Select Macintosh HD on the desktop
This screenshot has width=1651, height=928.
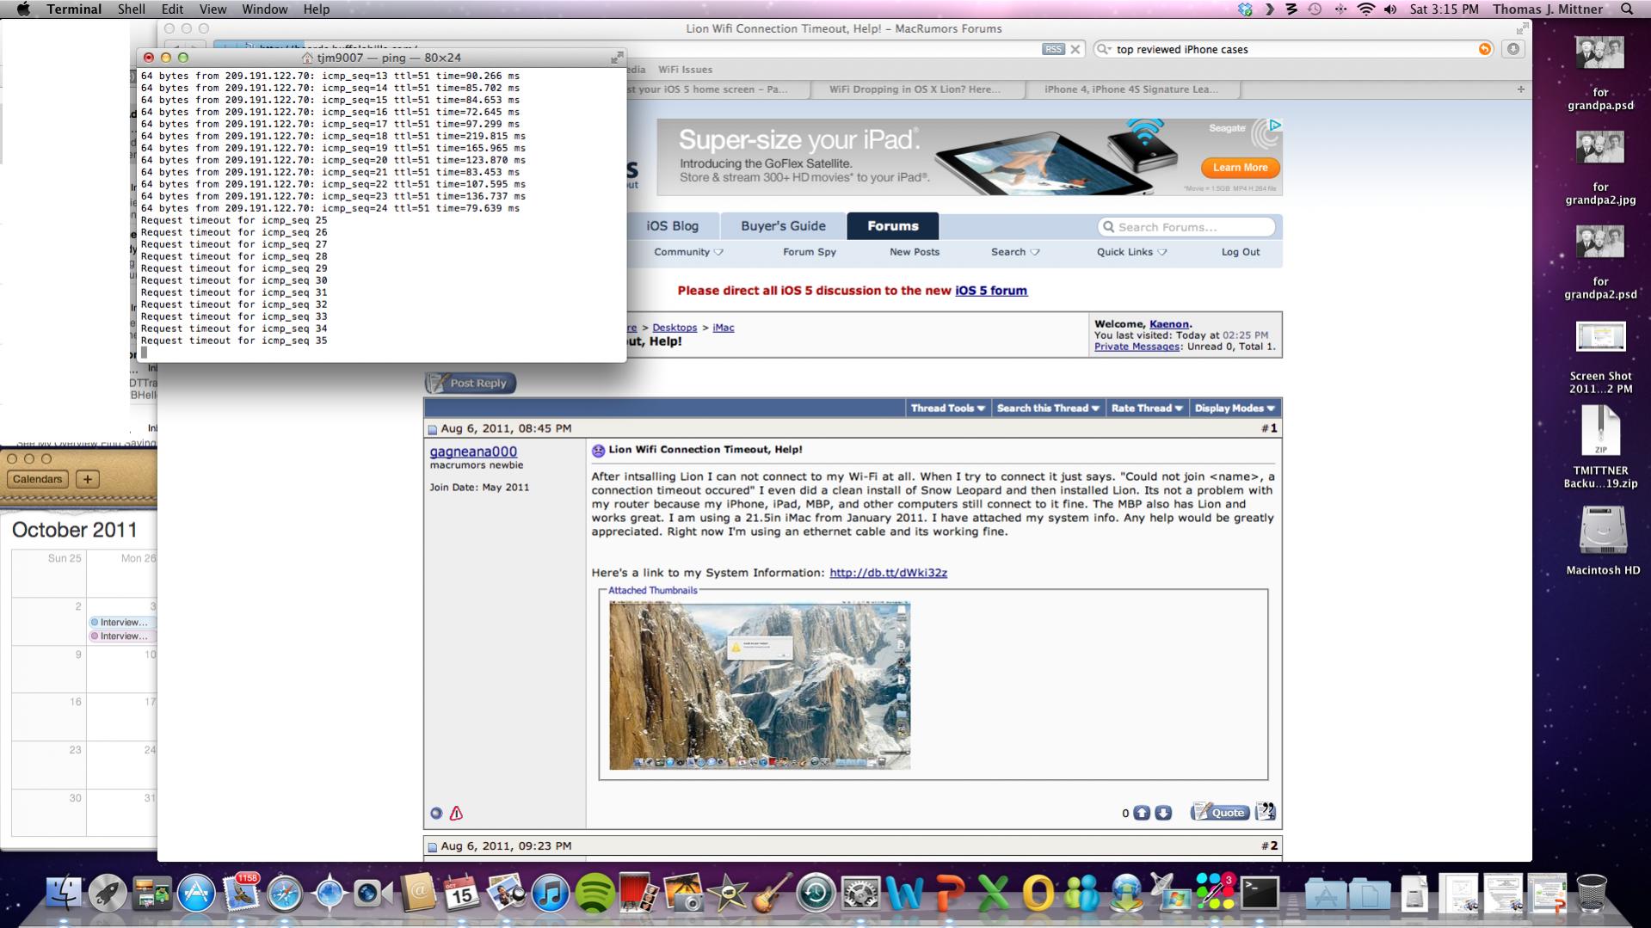(x=1602, y=540)
